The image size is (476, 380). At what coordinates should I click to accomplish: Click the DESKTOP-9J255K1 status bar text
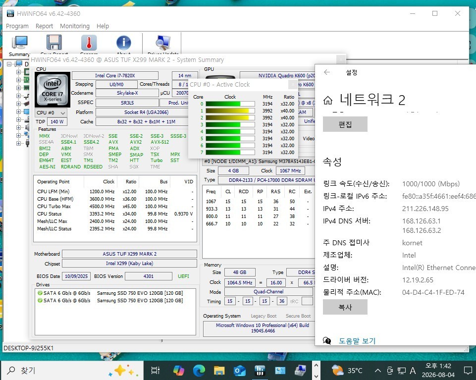click(28, 348)
